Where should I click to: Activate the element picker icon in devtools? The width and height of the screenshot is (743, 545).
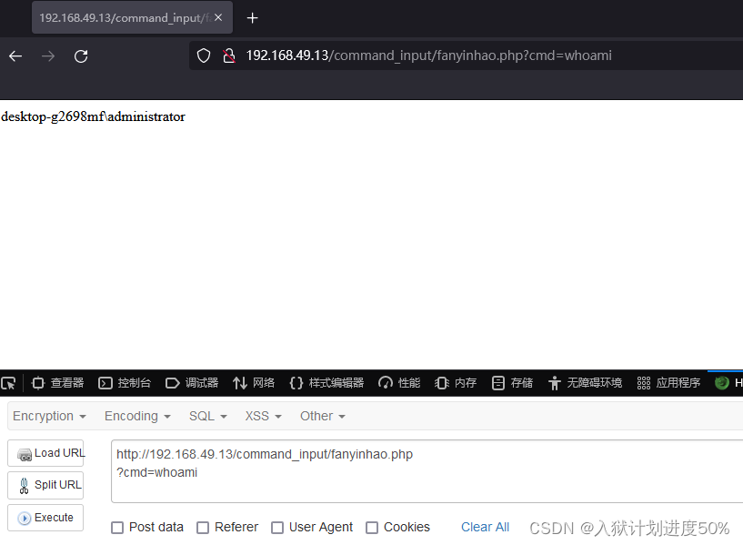(x=8, y=383)
